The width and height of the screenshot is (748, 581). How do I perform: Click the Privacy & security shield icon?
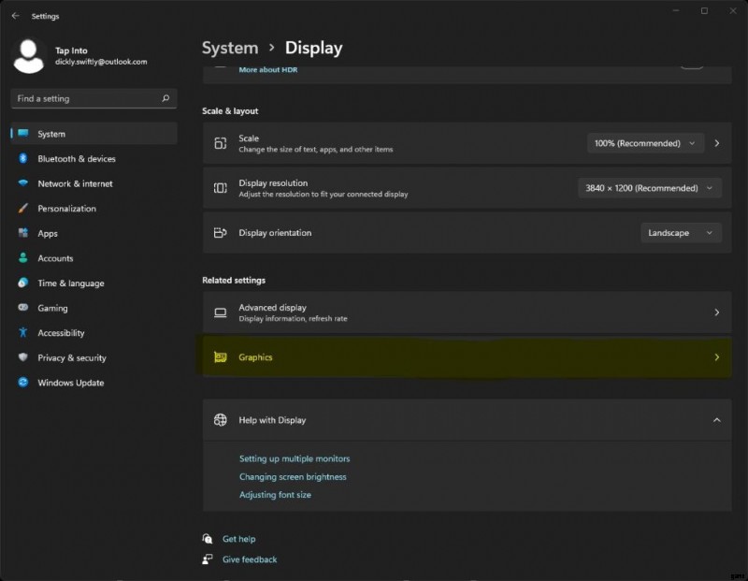(x=22, y=357)
